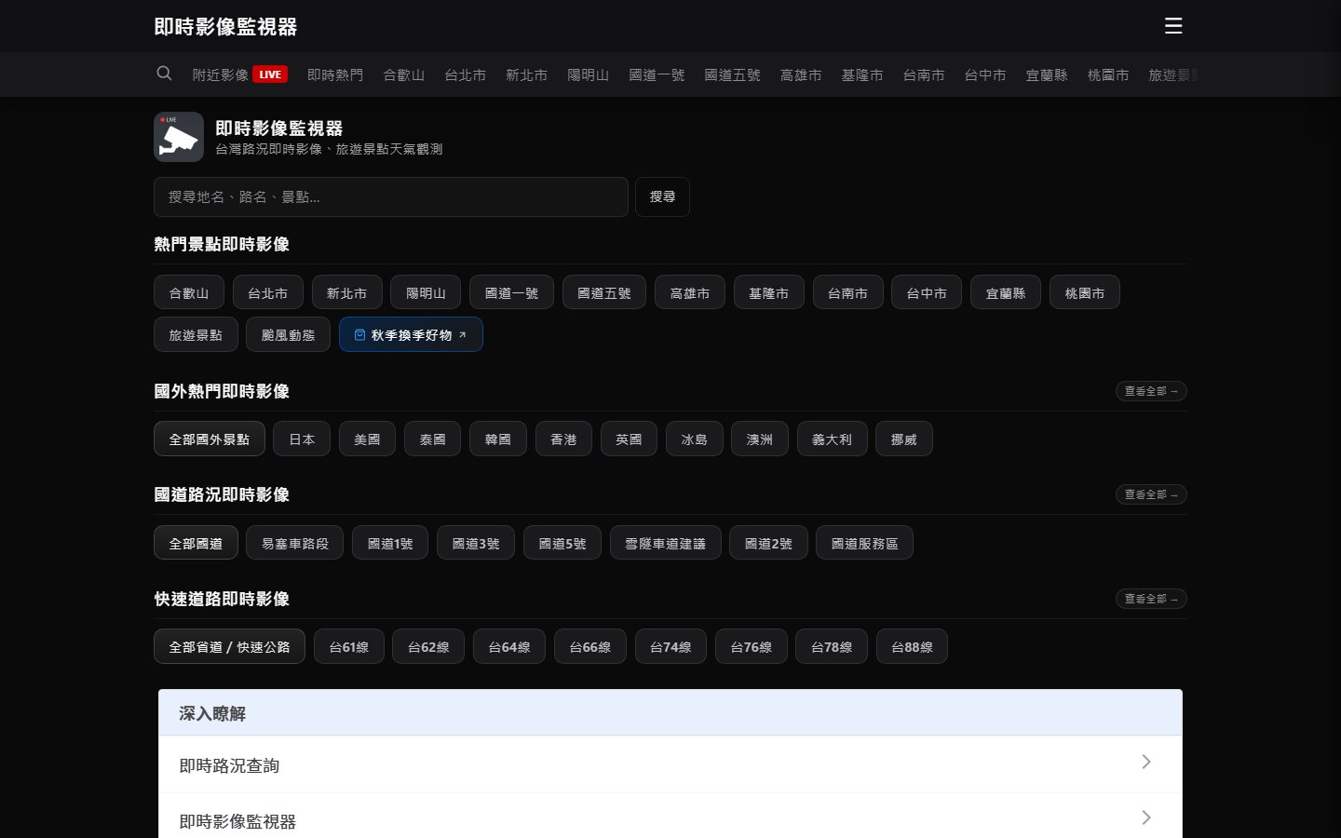Click the 旅遊景點 chip

click(196, 334)
